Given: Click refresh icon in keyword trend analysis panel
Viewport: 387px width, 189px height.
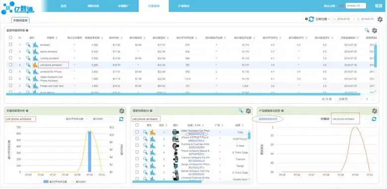Looking at the screenshot, I should [121, 119].
